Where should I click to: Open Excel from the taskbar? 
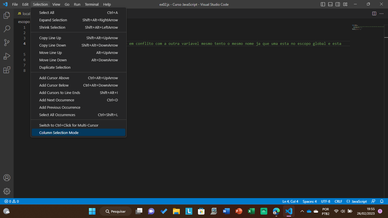251,211
